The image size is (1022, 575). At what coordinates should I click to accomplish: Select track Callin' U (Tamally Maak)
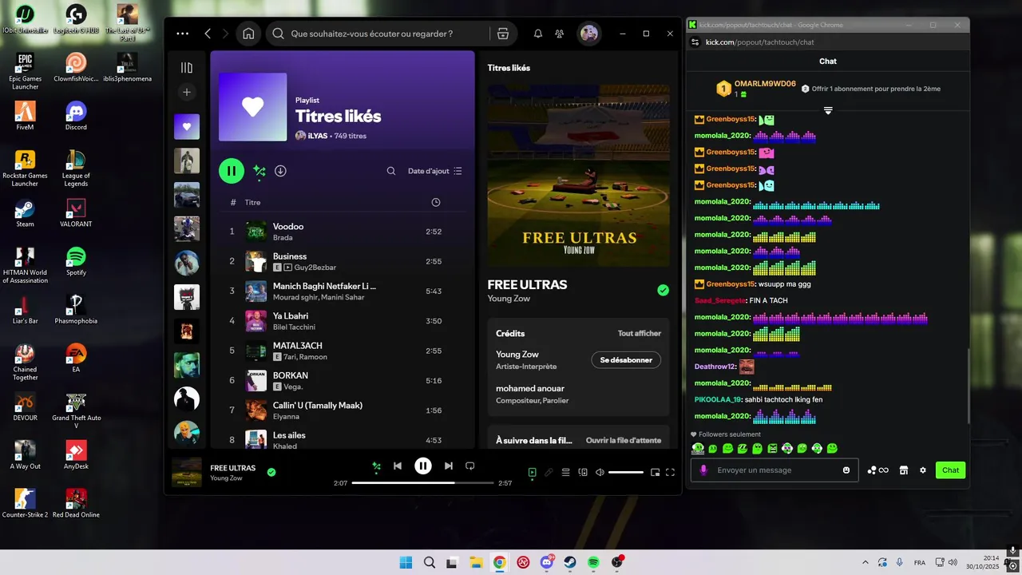[x=343, y=410]
